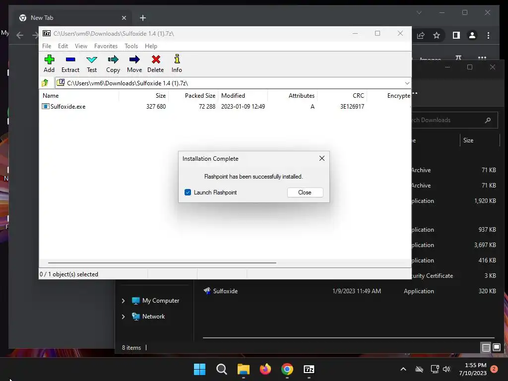
Task: Open the View menu in 7-Zip
Action: tap(81, 46)
